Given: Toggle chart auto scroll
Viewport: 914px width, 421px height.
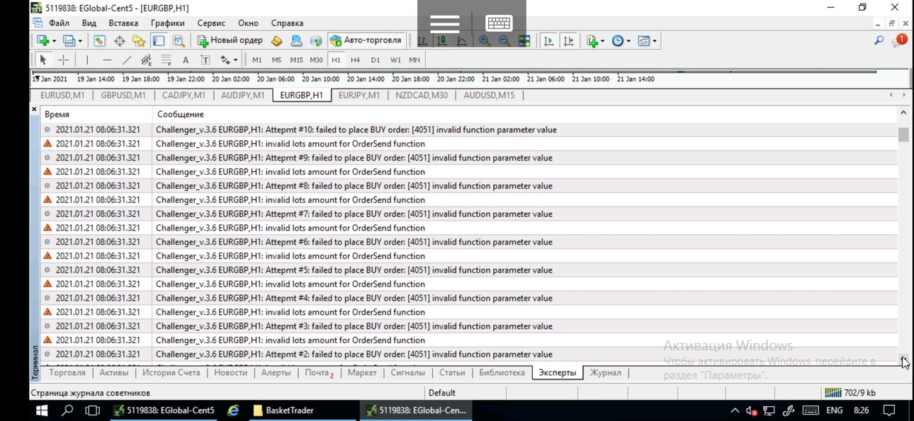Looking at the screenshot, I should [548, 41].
